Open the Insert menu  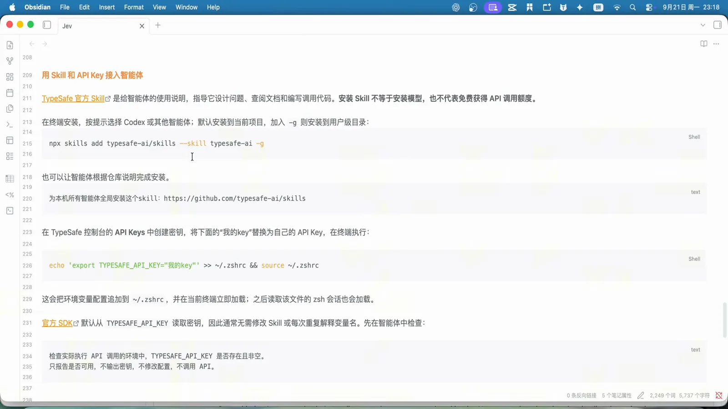(107, 7)
